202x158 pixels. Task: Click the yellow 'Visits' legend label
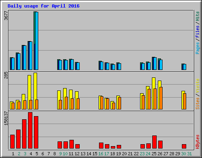point(197,86)
